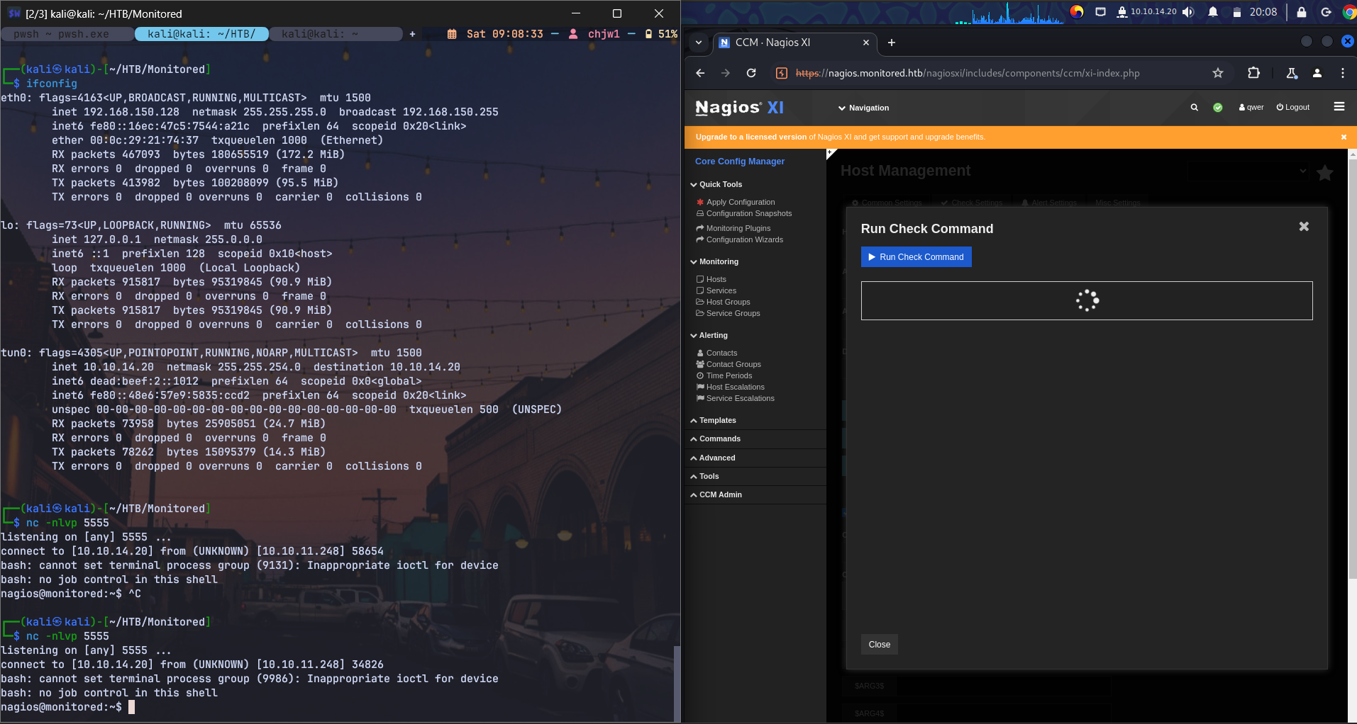Close the CCM Nagios XI browser tab
The image size is (1357, 724).
(x=866, y=43)
